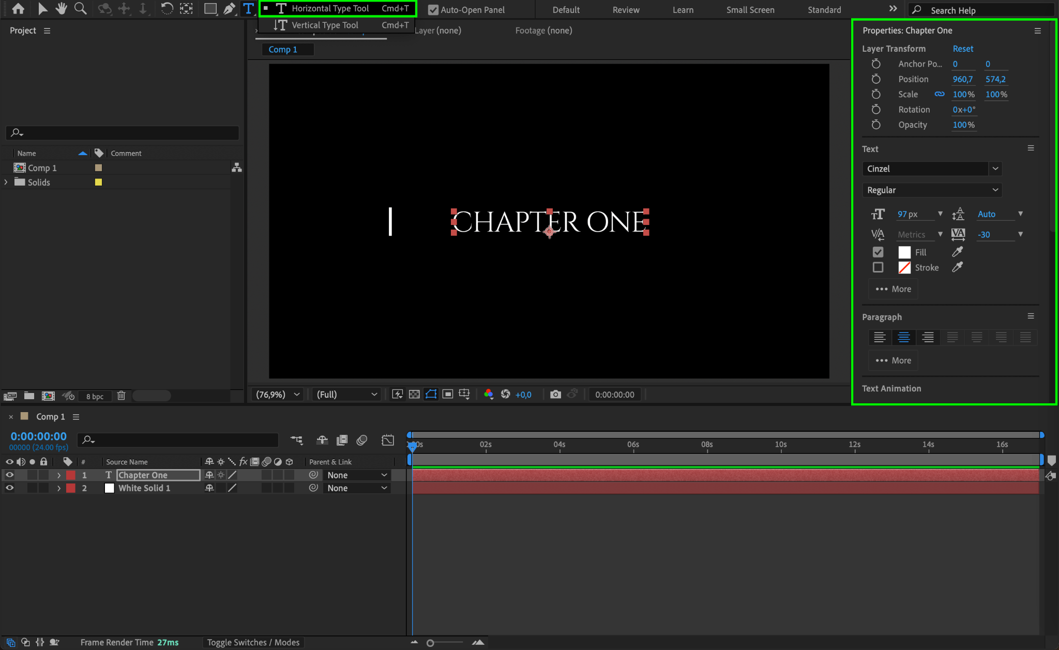The height and width of the screenshot is (650, 1059).
Task: Toggle transparency grid in viewer
Action: click(414, 395)
